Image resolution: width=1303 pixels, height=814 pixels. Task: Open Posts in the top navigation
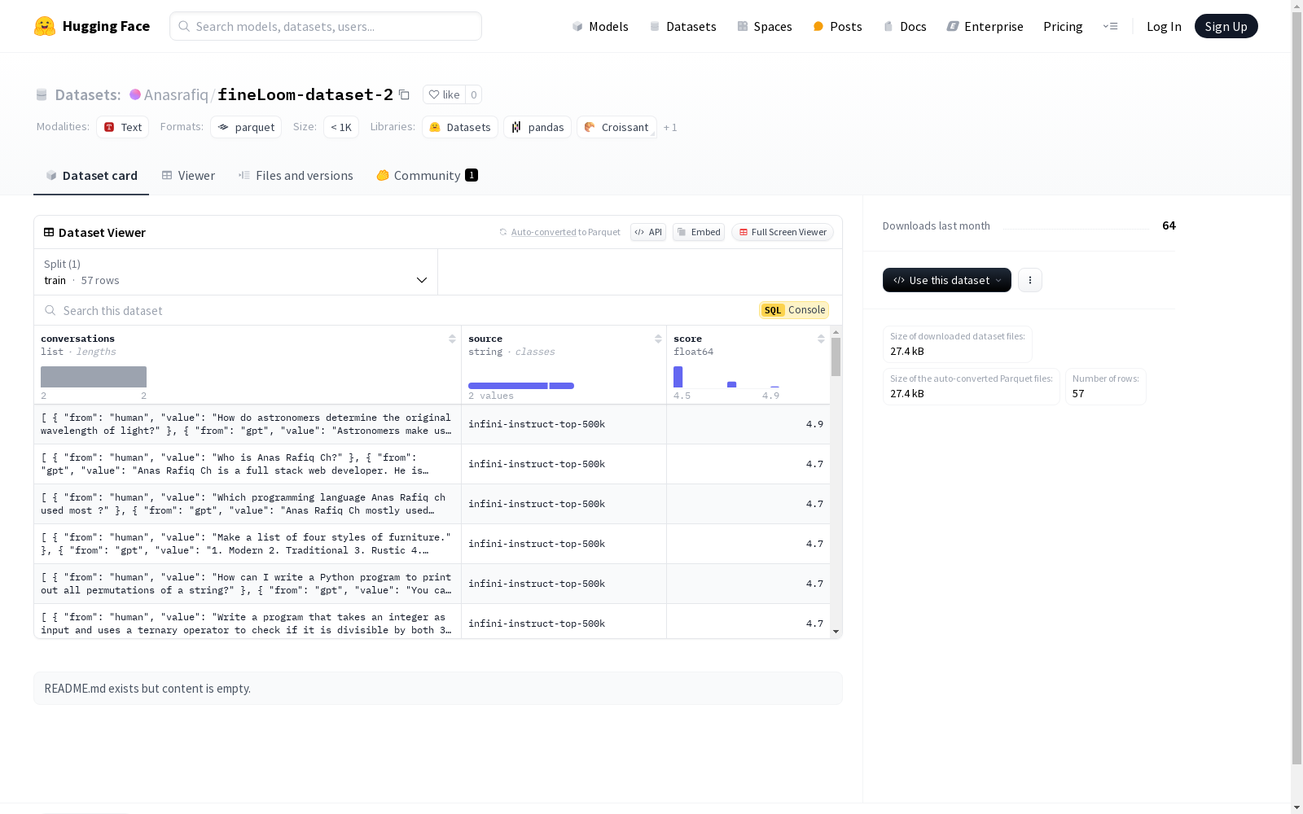click(x=837, y=26)
